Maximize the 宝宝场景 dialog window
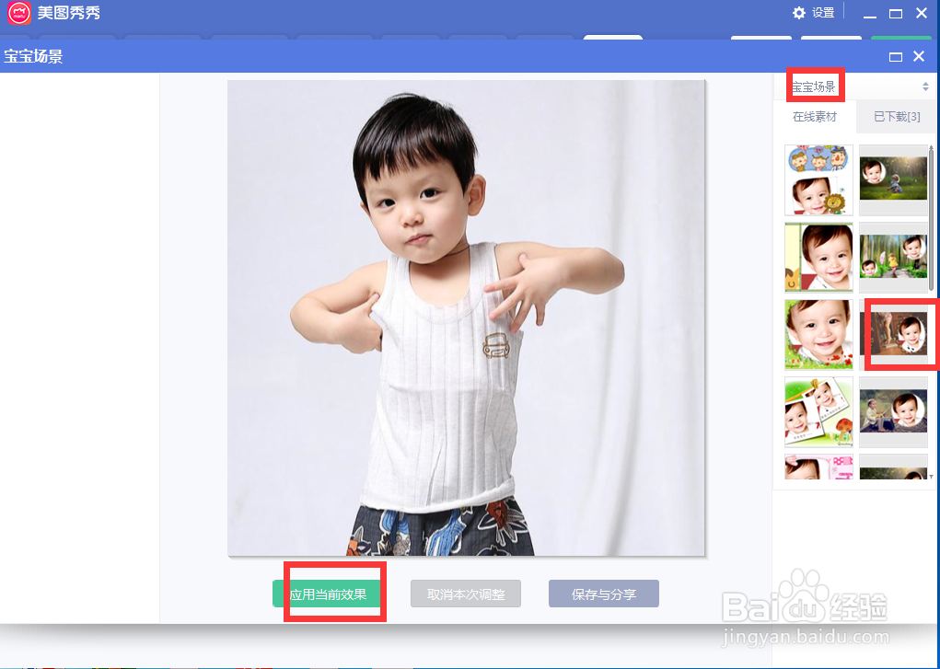This screenshot has height=669, width=940. 896,56
